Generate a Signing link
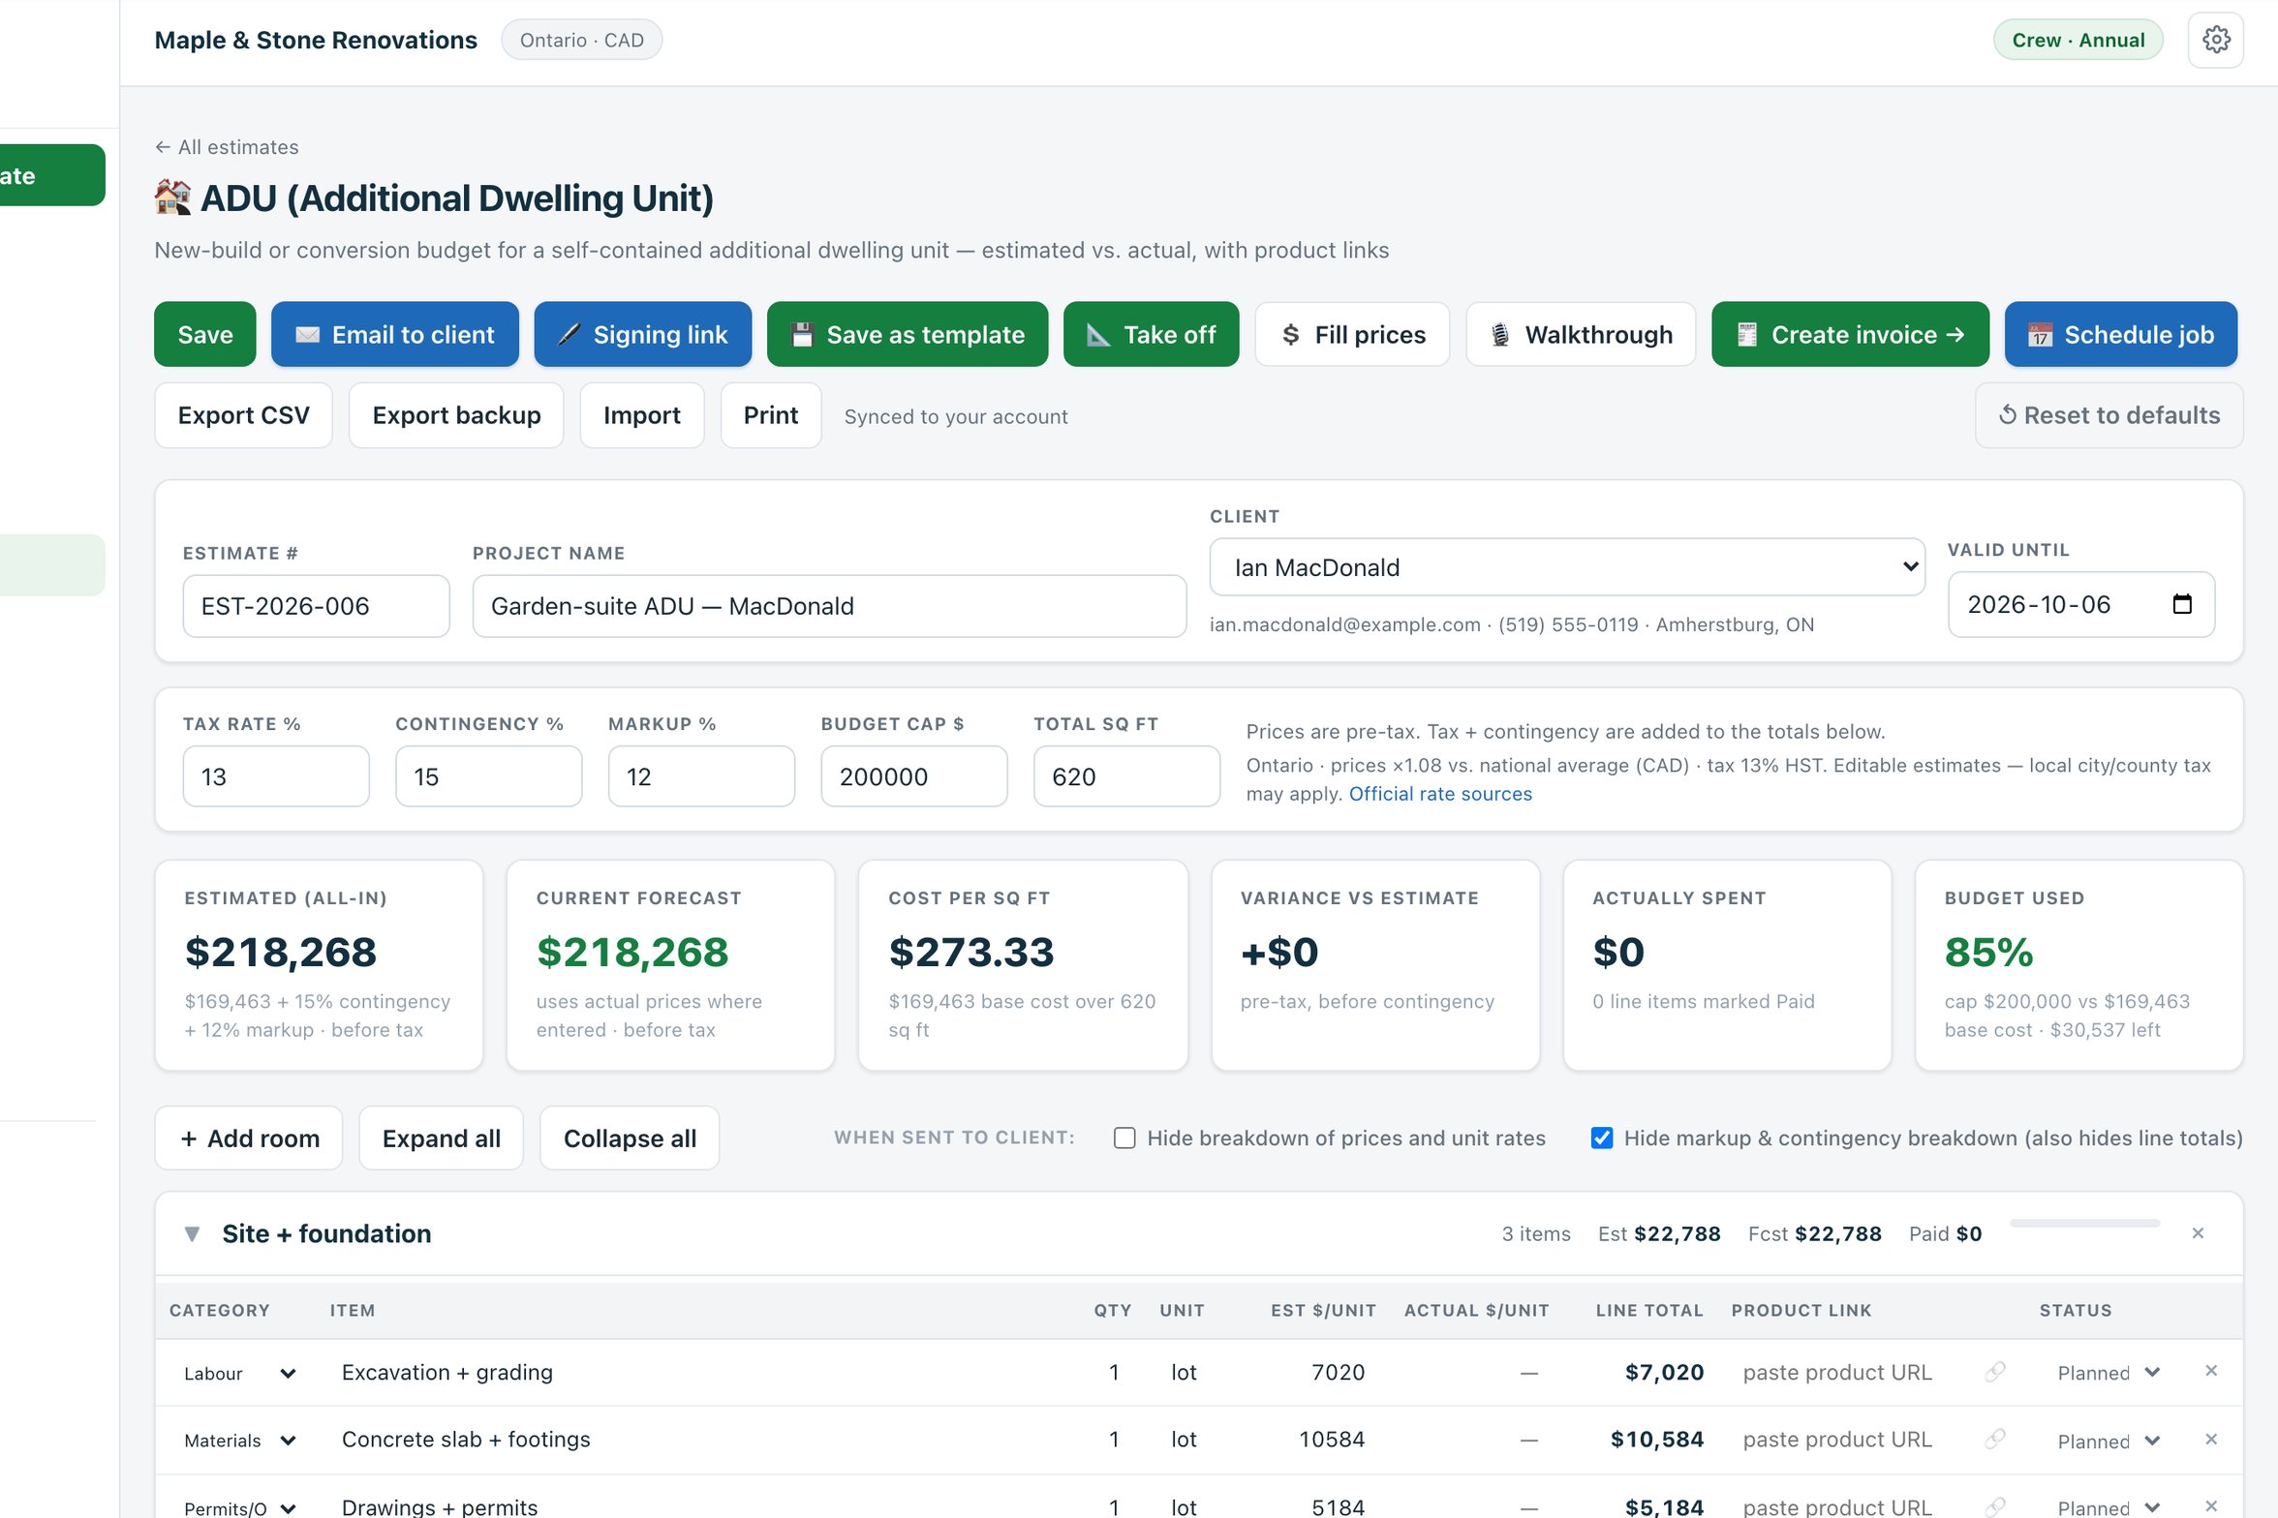The width and height of the screenshot is (2278, 1518). (642, 334)
